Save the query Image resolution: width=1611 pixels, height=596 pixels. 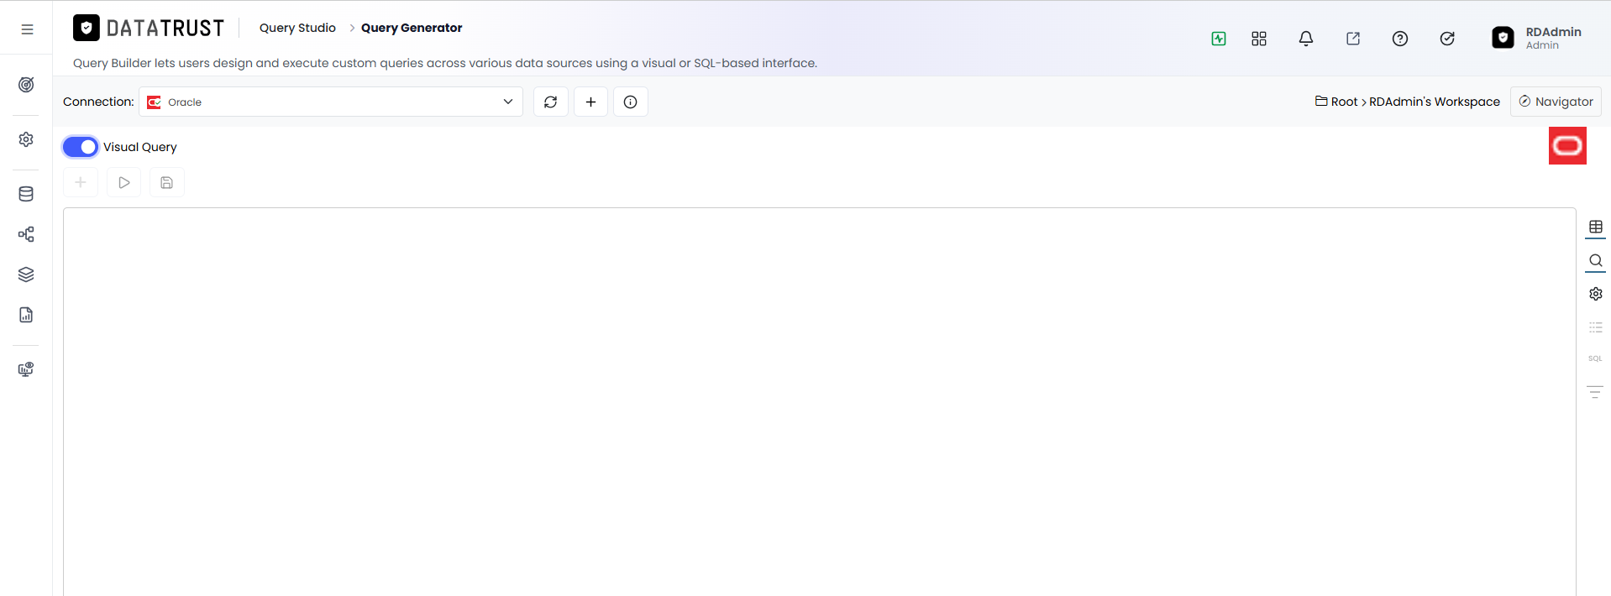point(167,182)
